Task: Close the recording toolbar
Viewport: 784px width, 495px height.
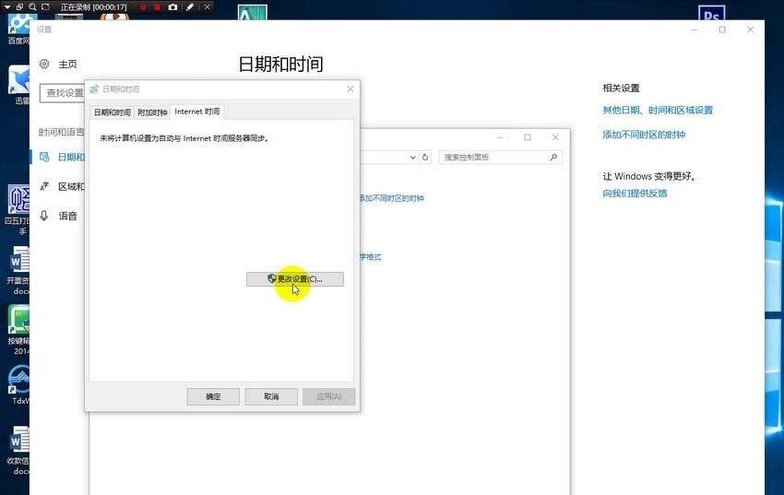Action: [207, 7]
